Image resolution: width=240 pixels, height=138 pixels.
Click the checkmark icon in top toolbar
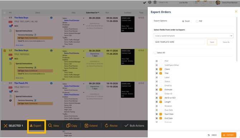click(x=144, y=3)
